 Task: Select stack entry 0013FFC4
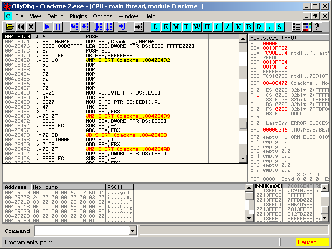click(269, 186)
